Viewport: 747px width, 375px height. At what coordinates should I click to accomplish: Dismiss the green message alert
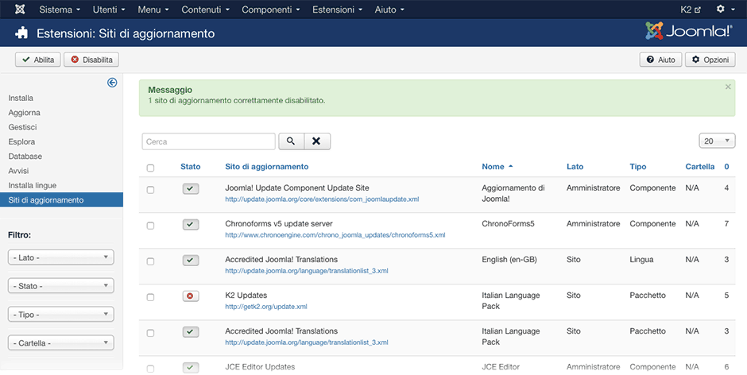(728, 87)
